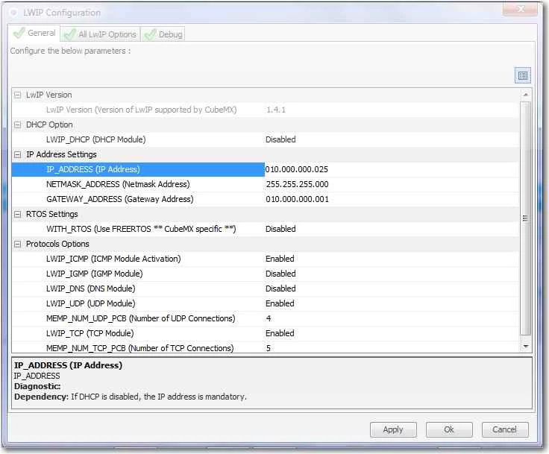Collapse the Protocols Options group
Viewport: 549px width, 454px height.
click(x=17, y=245)
